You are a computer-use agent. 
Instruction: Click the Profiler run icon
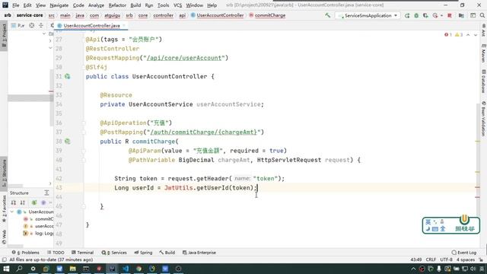click(x=435, y=15)
